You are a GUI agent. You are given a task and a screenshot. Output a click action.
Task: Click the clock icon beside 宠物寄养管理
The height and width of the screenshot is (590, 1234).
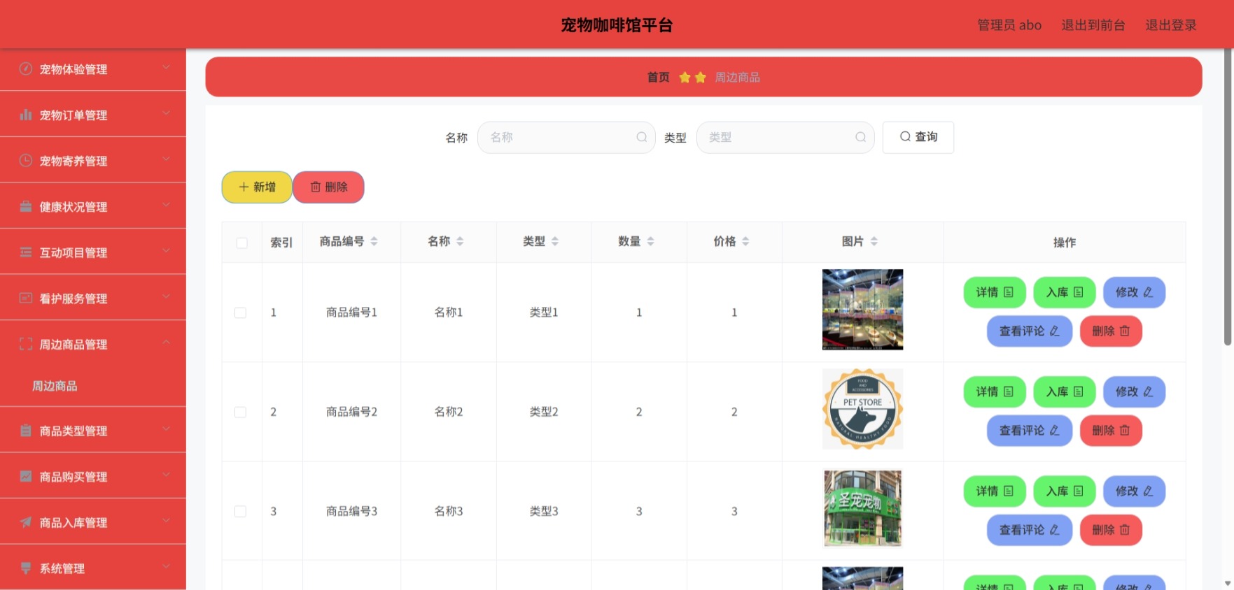click(x=26, y=160)
